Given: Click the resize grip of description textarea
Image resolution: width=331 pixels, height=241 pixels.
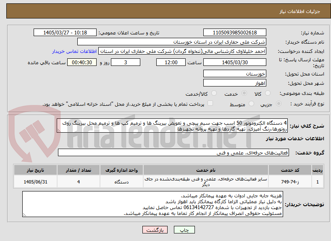Looking at the screenshot, I should [59, 131].
